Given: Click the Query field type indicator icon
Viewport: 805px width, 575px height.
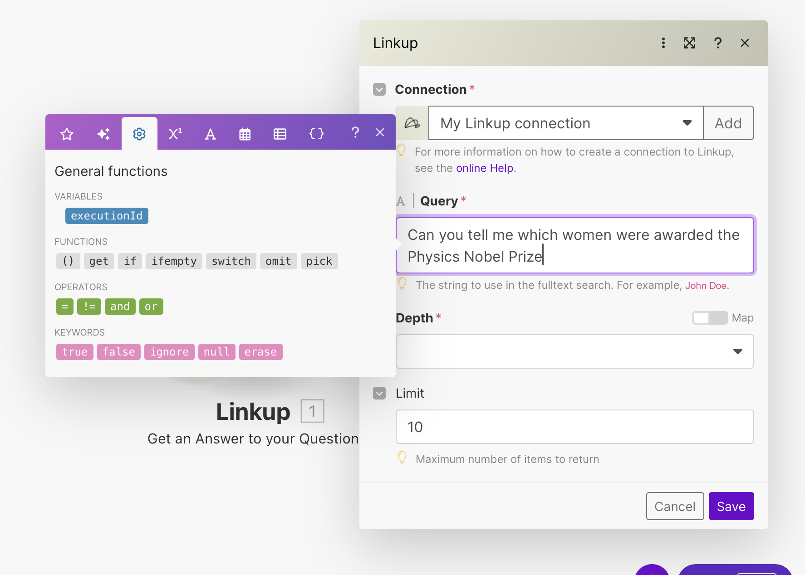Looking at the screenshot, I should [x=401, y=201].
